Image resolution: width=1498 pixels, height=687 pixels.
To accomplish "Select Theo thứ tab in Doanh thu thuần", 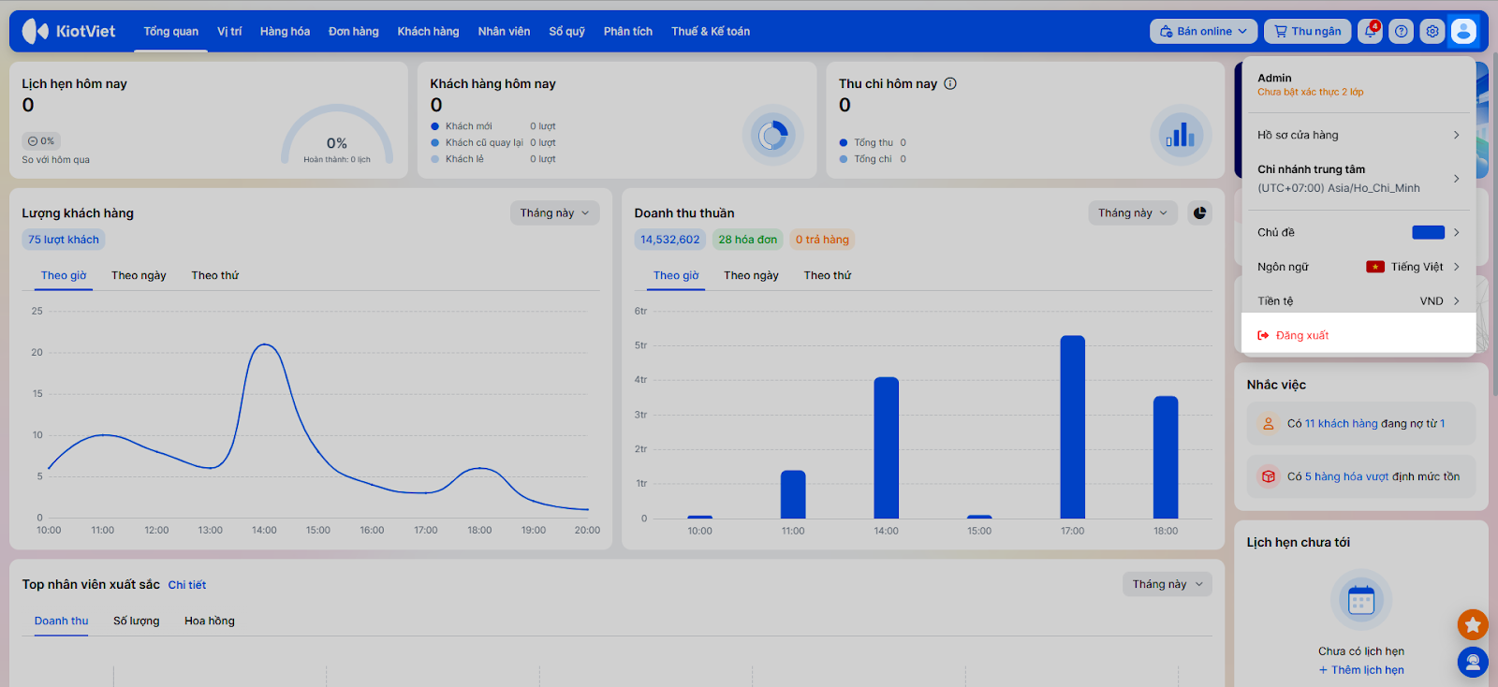I will (827, 275).
